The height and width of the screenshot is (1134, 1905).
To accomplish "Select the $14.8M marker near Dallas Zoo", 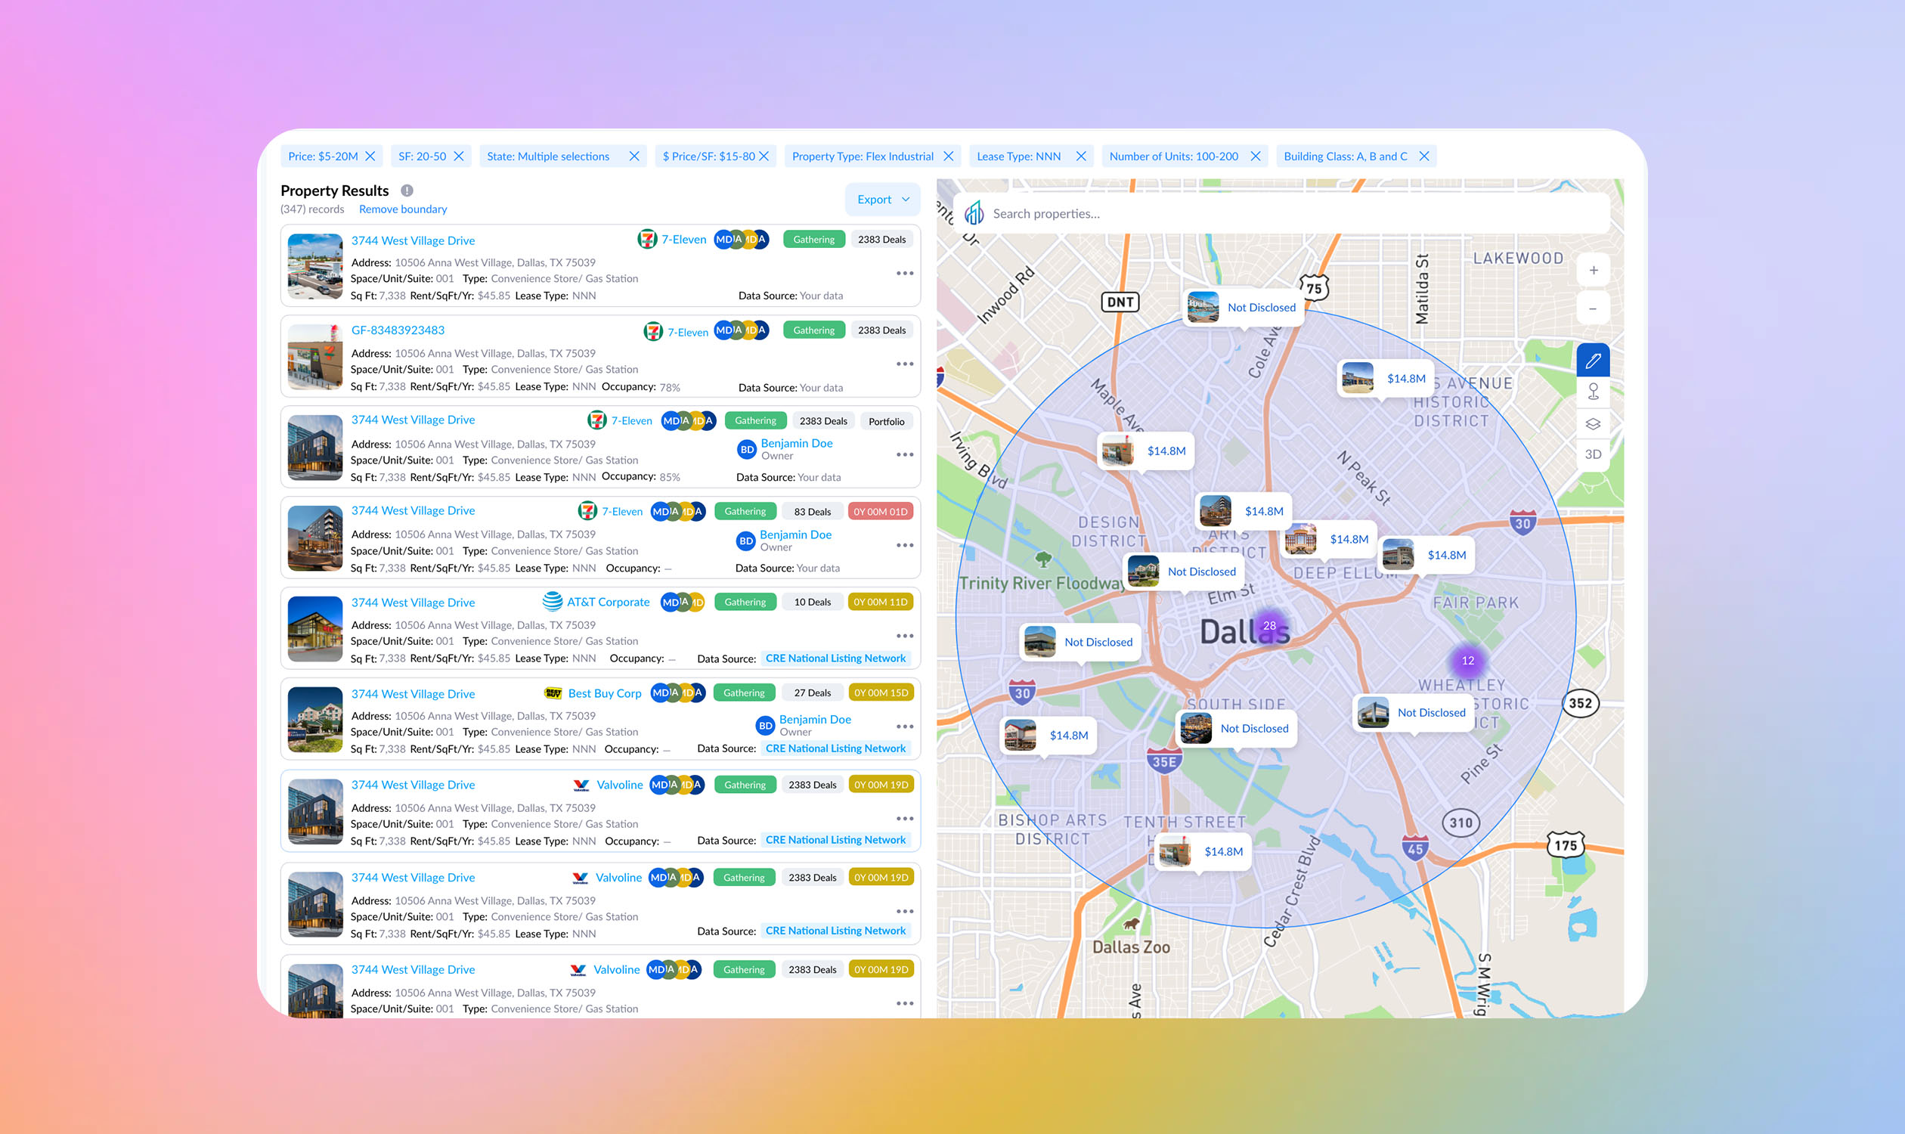I will tap(1203, 851).
